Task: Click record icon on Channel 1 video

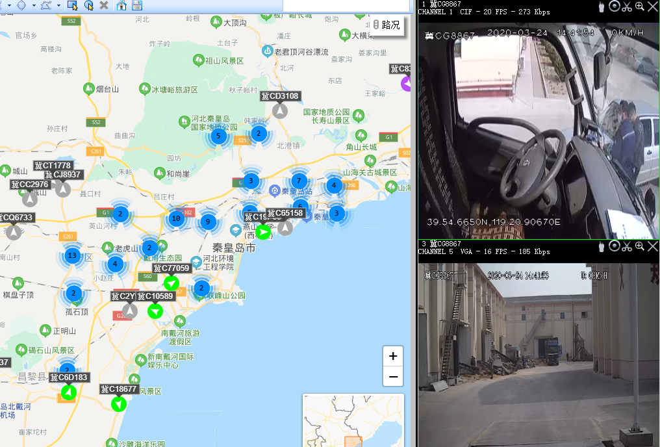Action: (x=614, y=6)
